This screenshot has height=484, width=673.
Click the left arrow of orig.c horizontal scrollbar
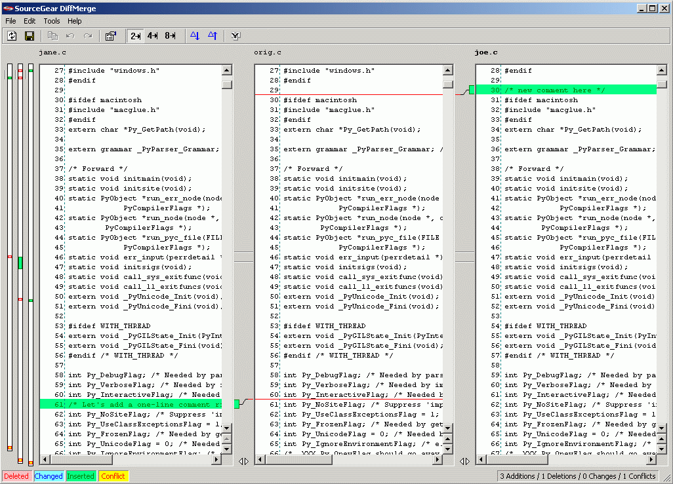[260, 460]
